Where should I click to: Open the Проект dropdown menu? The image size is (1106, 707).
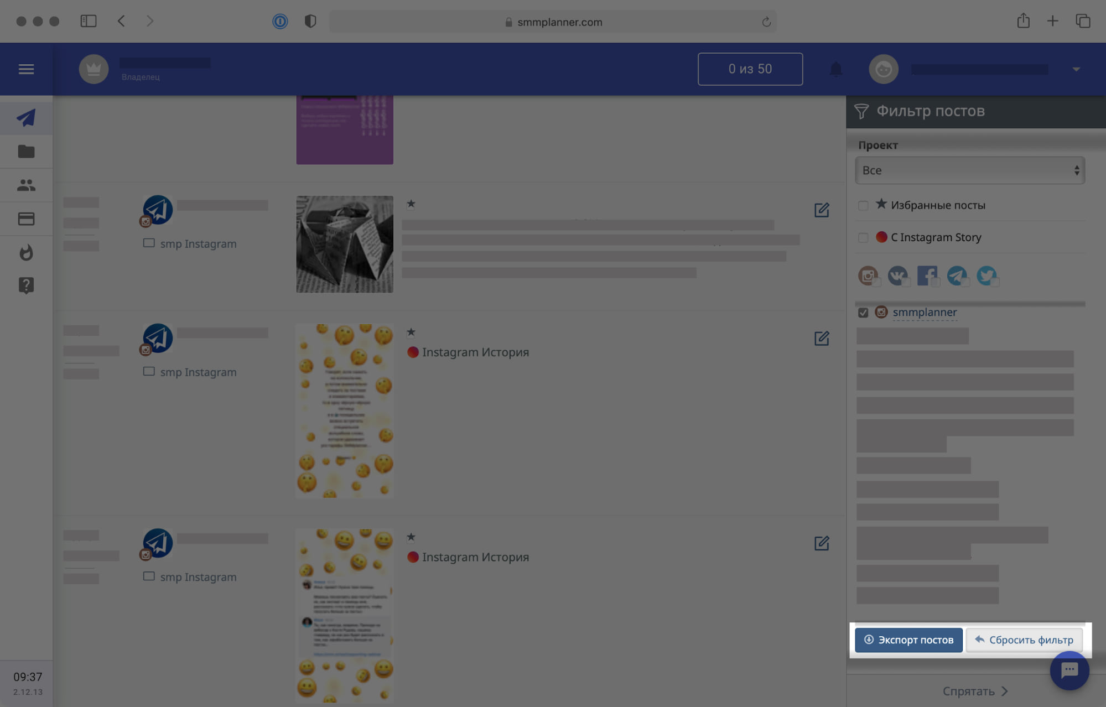click(x=969, y=170)
